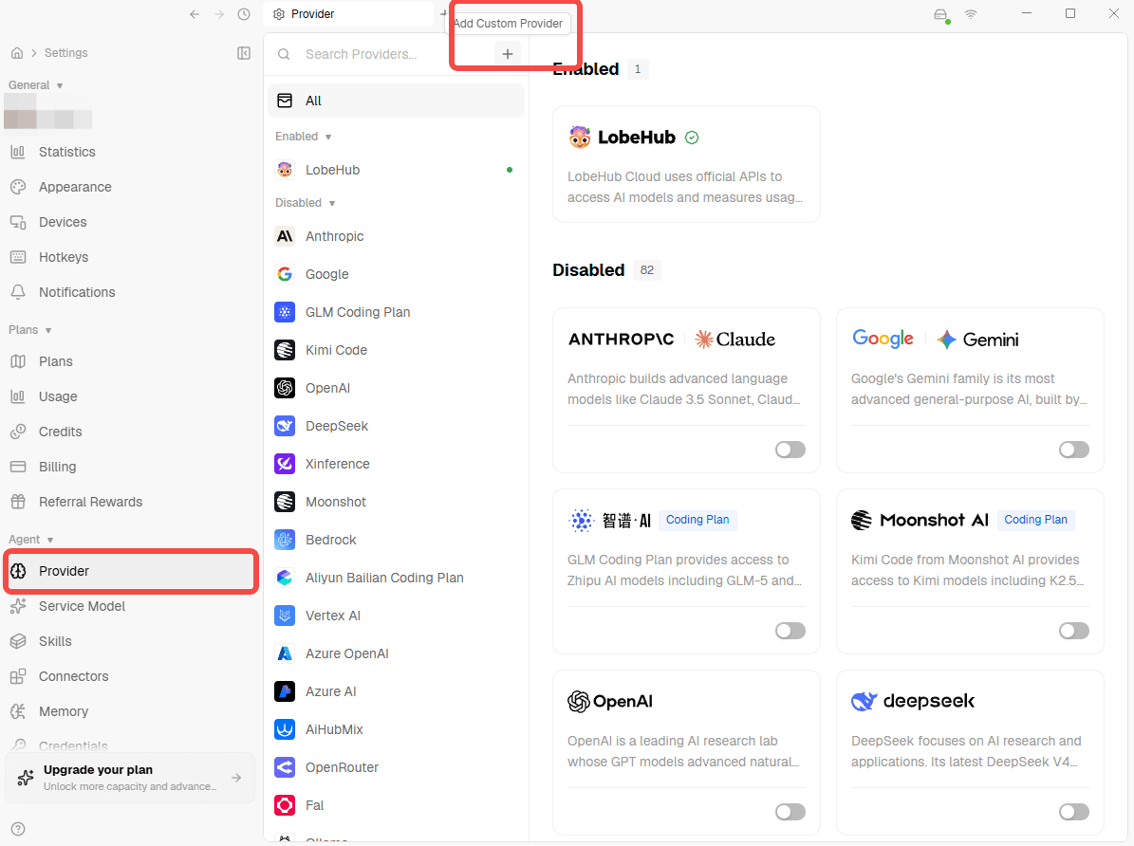Click the Coding Plan tag on Moonshot AI
The width and height of the screenshot is (1134, 846).
[1035, 520]
